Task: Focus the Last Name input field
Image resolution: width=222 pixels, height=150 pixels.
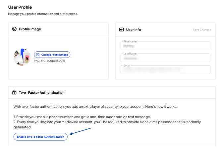Action: 165,58
